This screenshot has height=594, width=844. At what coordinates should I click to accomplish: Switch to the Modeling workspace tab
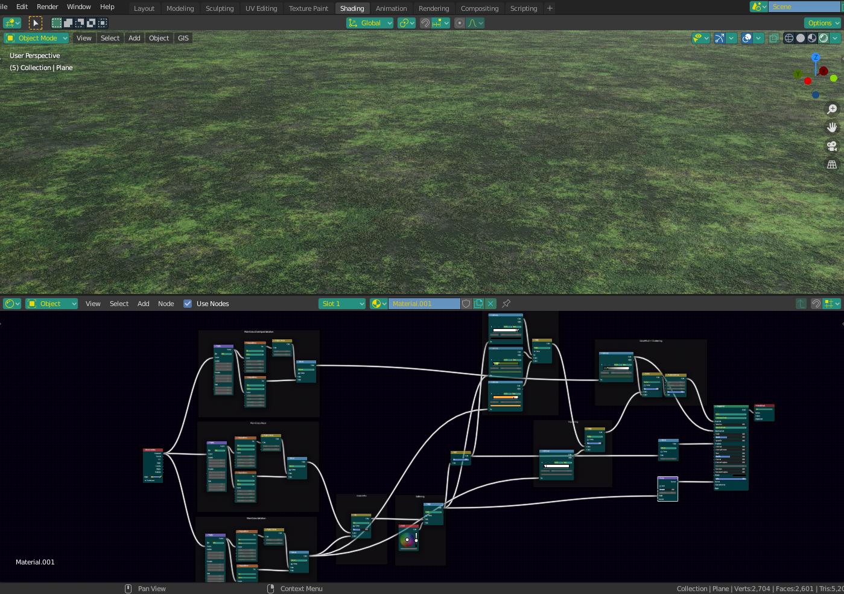click(180, 8)
